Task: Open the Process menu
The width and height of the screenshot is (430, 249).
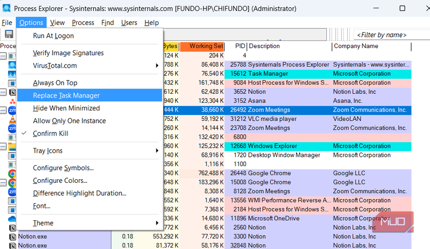Action: point(83,22)
